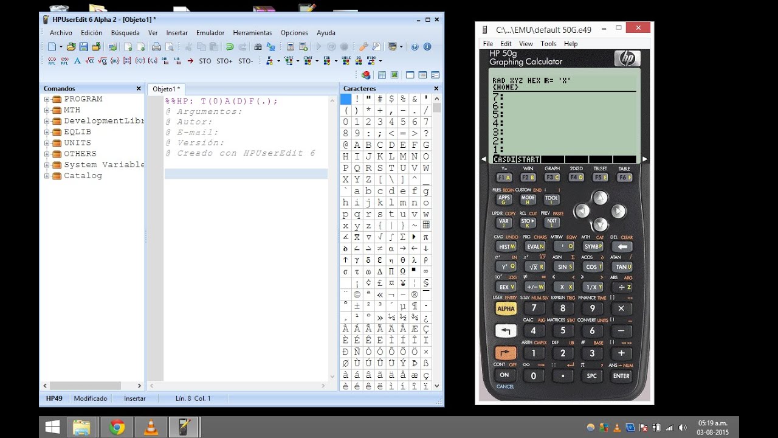Click the colored cubes icon
The width and height of the screenshot is (778, 438).
[366, 75]
